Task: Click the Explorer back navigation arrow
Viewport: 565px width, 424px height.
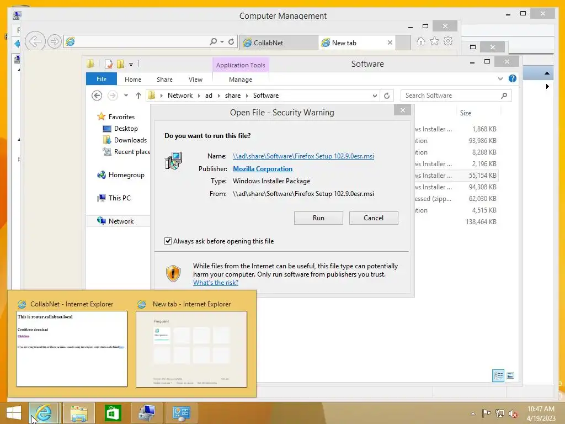Action: point(97,96)
